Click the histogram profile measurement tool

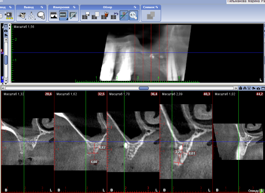pyautogui.click(x=54, y=16)
